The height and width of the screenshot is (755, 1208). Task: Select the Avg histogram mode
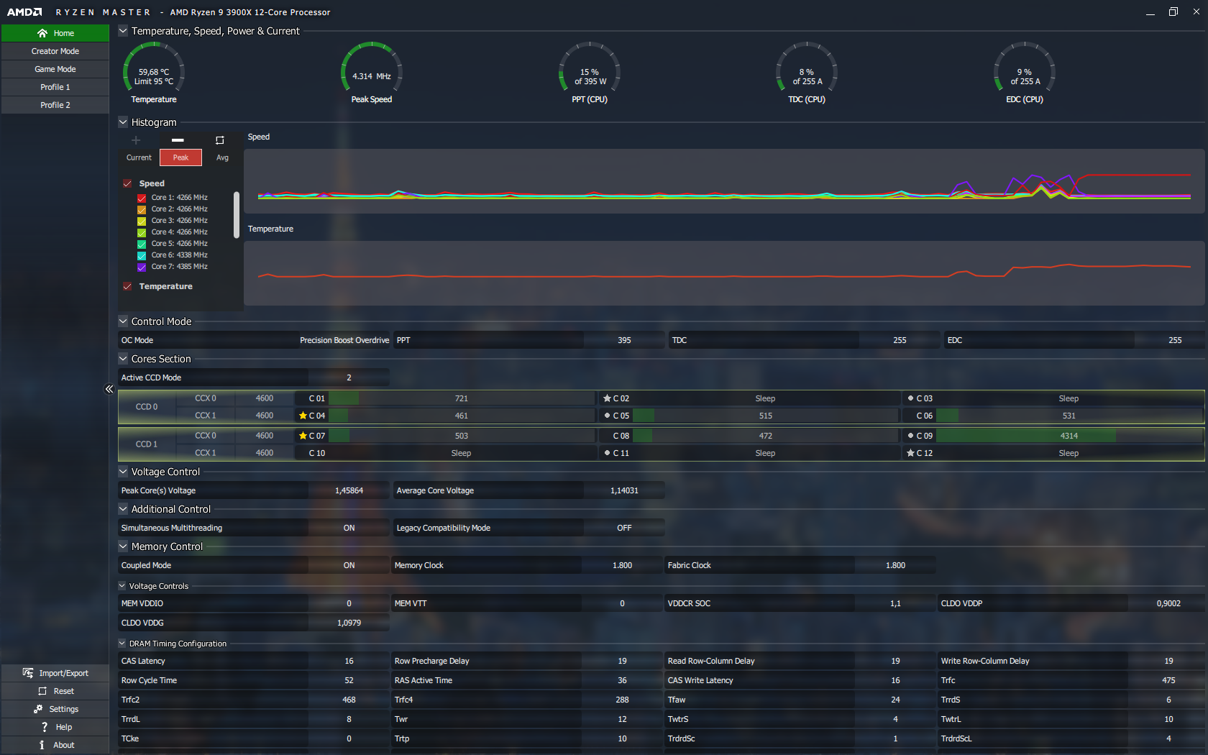coord(223,157)
